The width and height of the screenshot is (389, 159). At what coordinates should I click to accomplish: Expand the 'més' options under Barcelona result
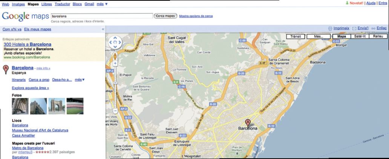(x=80, y=80)
